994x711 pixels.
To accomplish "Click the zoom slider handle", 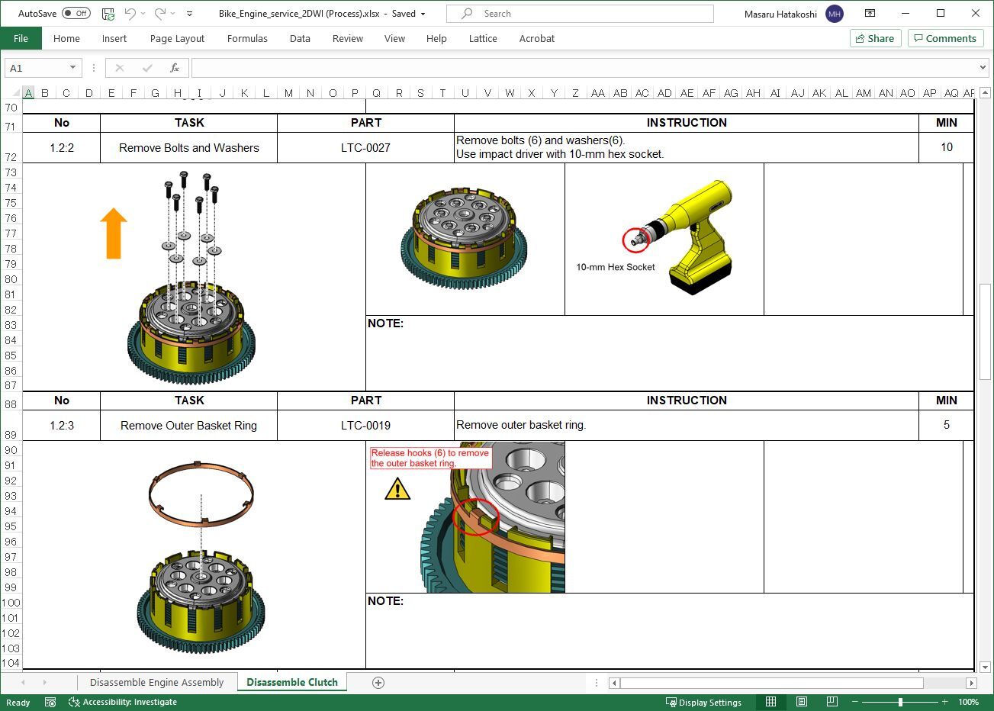I will click(900, 702).
